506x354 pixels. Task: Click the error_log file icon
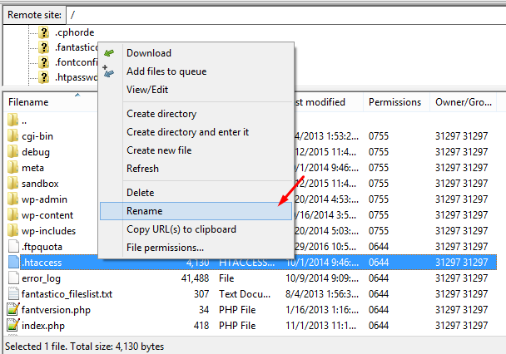pyautogui.click(x=13, y=278)
